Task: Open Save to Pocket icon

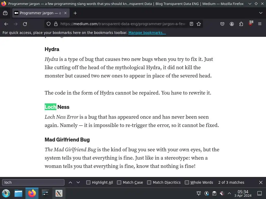Action: click(x=222, y=24)
